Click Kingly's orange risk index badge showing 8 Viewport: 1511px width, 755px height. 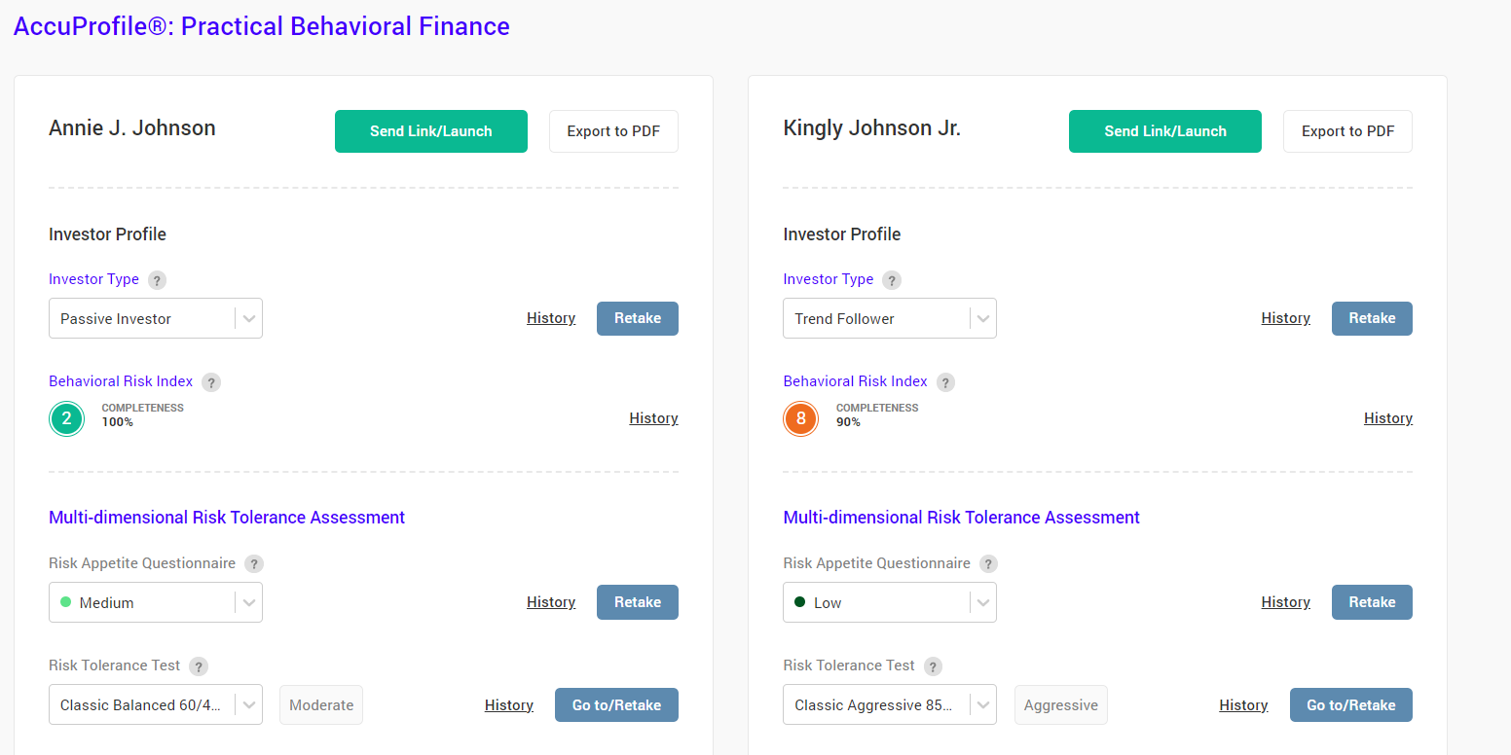click(801, 419)
